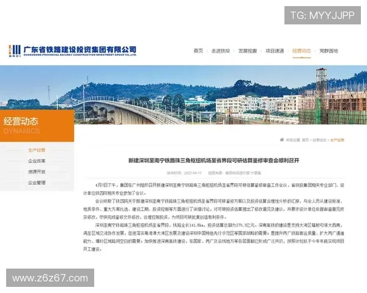367x293 pixels.
Task: Click 首页 link in the breadcrumb
Action: [305, 140]
